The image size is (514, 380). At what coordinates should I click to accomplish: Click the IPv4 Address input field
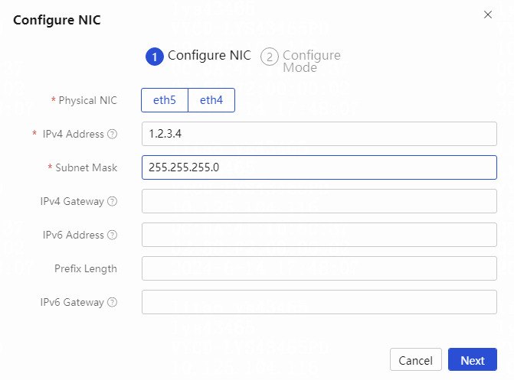(319, 134)
